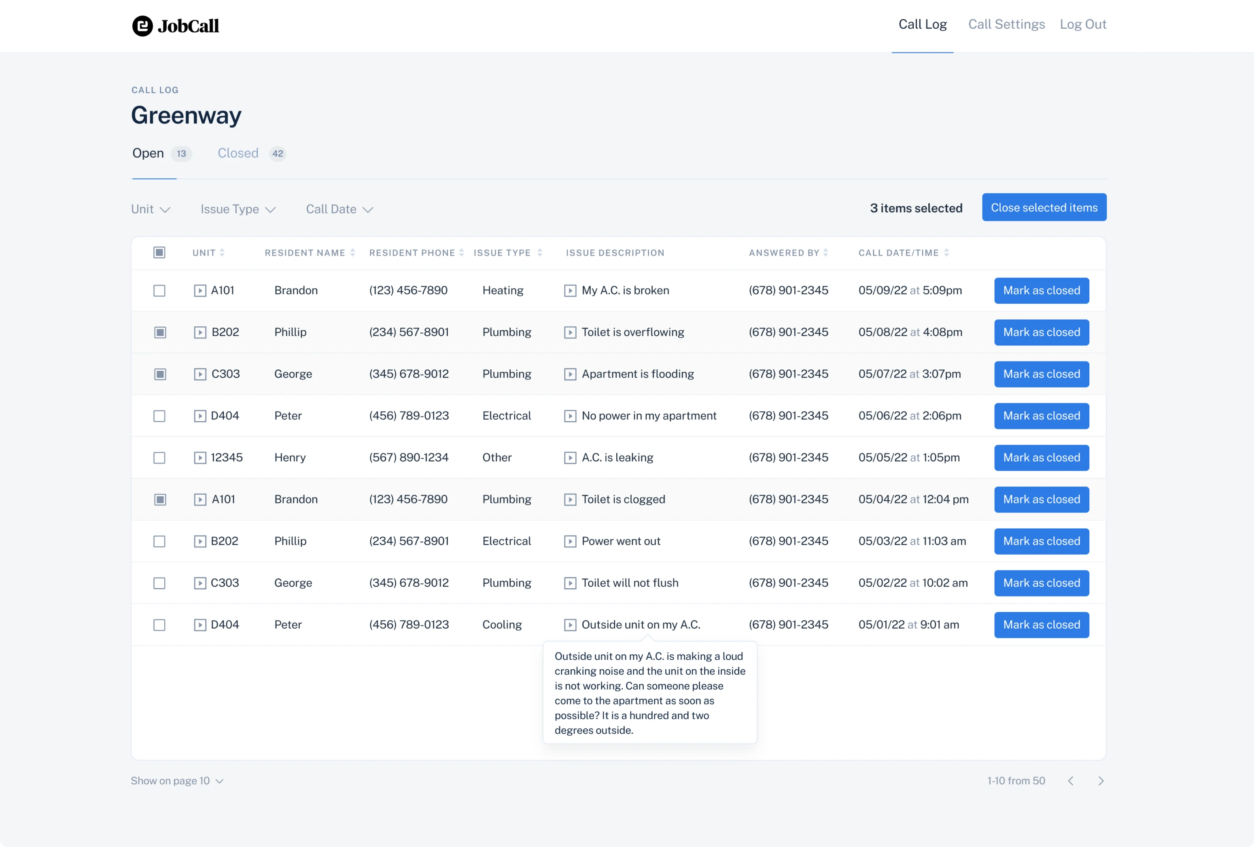Viewport: 1254px width, 847px height.
Task: Open the Unit filter dropdown
Action: (x=150, y=209)
